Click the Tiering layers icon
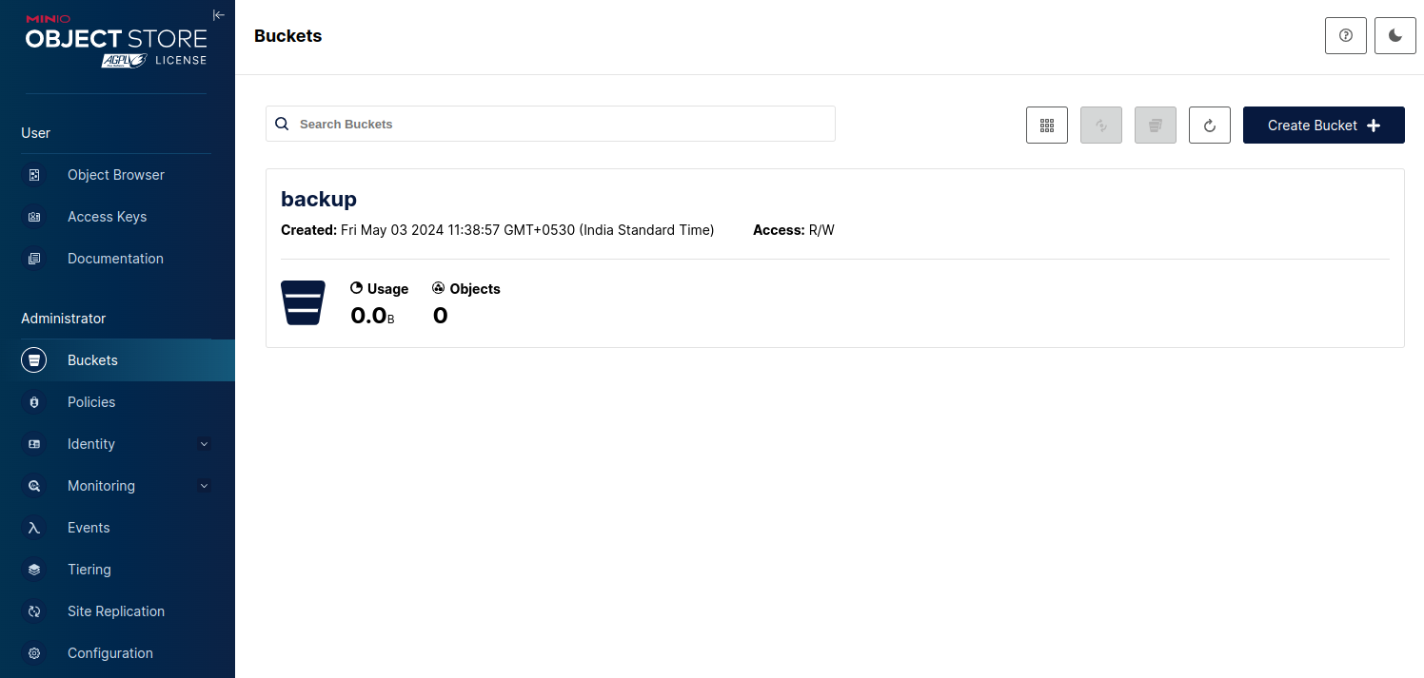This screenshot has height=678, width=1424. [34, 570]
